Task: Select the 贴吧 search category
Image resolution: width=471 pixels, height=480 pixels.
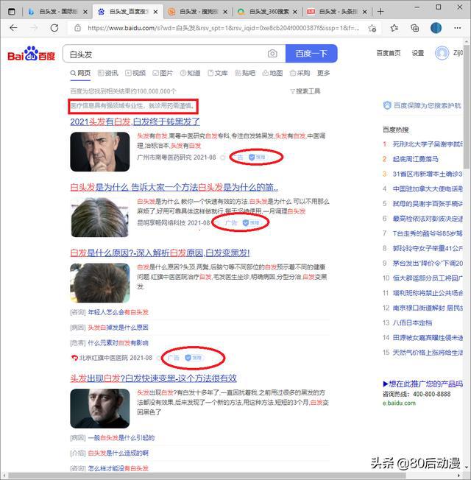Action: tap(245, 73)
